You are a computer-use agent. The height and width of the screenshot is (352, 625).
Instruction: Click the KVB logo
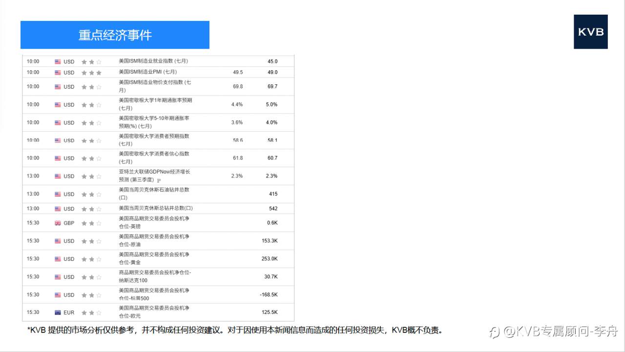click(x=591, y=32)
